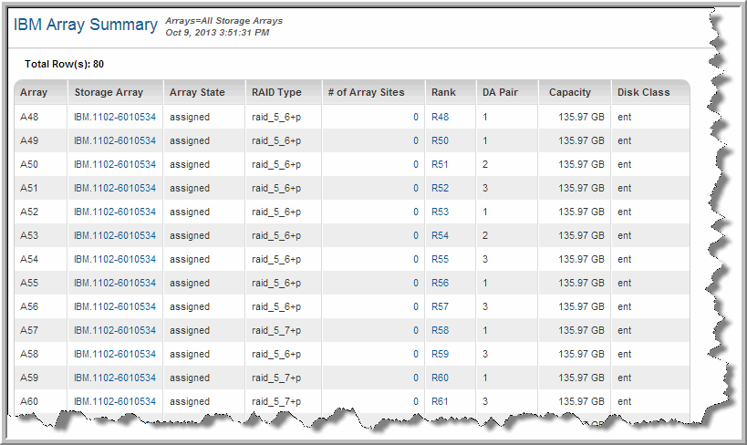Click IBM.1102-6010534 link in the A57 row

[115, 330]
